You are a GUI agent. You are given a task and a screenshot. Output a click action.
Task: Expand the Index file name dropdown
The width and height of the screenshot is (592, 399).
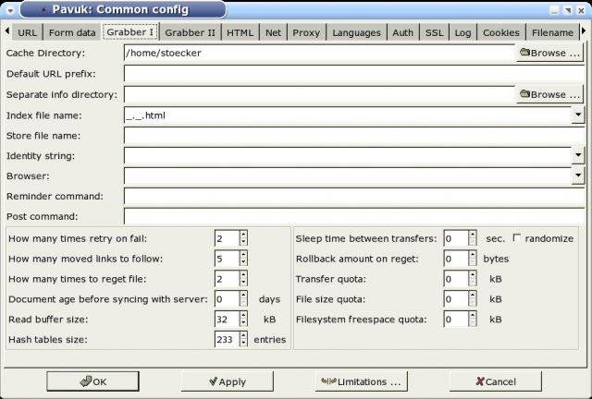click(578, 115)
